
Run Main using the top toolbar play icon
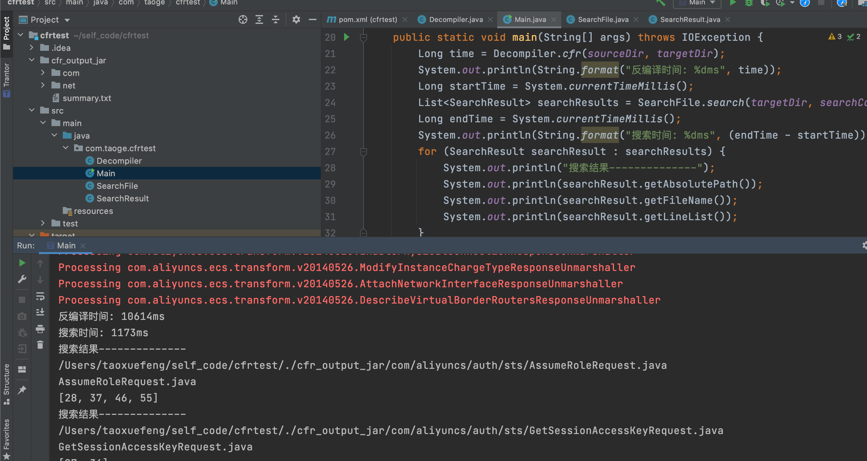tap(733, 3)
